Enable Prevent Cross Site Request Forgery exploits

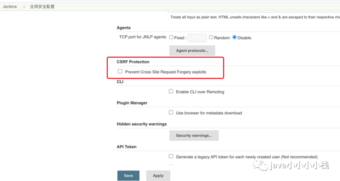click(x=120, y=71)
